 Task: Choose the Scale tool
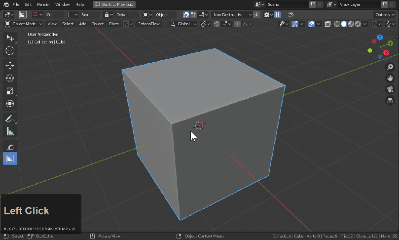10,91
